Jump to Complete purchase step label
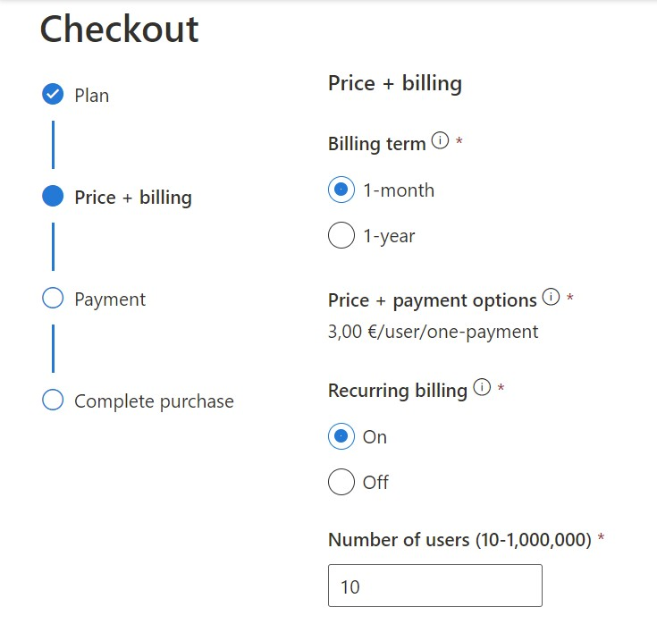The width and height of the screenshot is (657, 641). click(154, 401)
